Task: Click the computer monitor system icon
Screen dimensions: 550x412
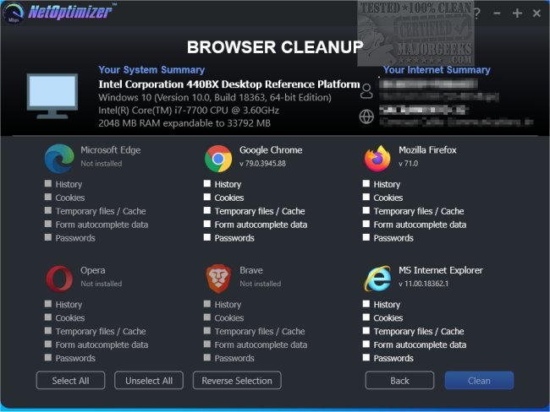Action: coord(52,96)
